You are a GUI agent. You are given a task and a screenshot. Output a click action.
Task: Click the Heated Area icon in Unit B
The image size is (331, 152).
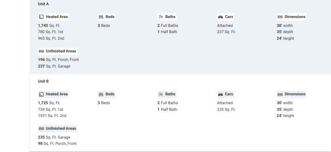coord(41,94)
